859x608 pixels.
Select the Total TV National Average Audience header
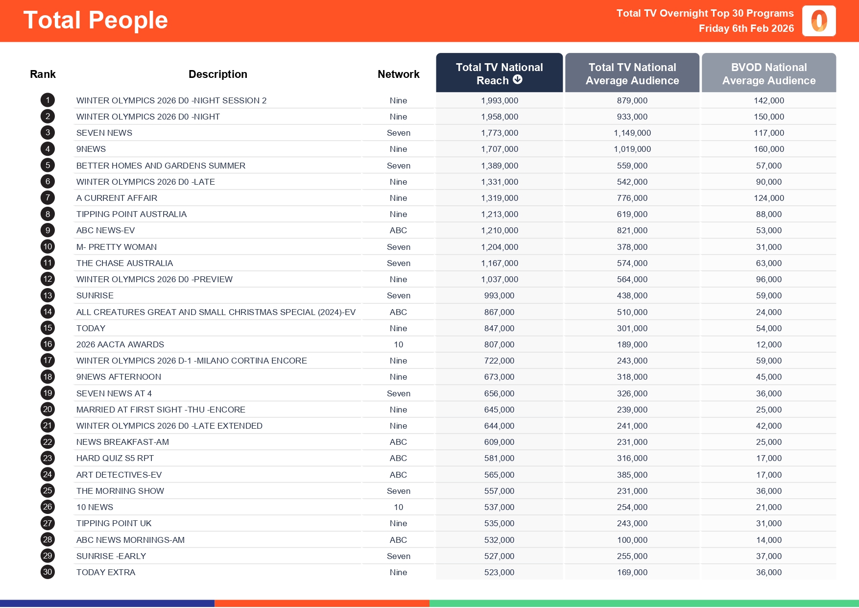(632, 73)
